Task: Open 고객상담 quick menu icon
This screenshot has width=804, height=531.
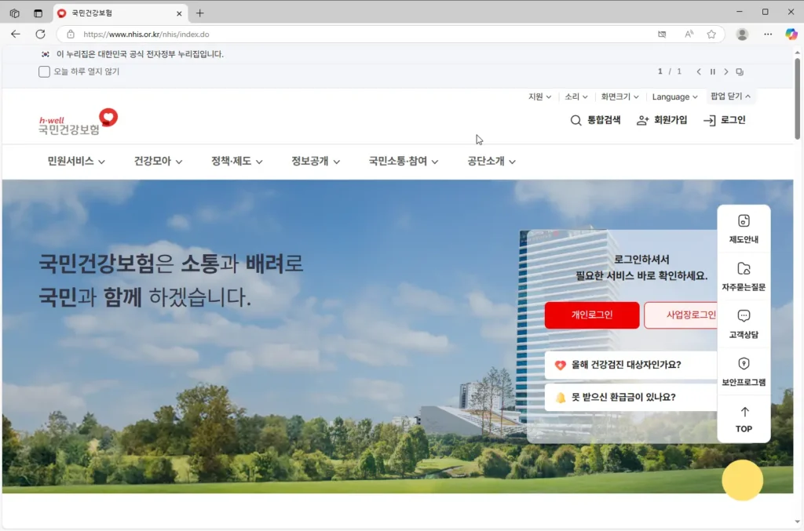Action: [744, 324]
